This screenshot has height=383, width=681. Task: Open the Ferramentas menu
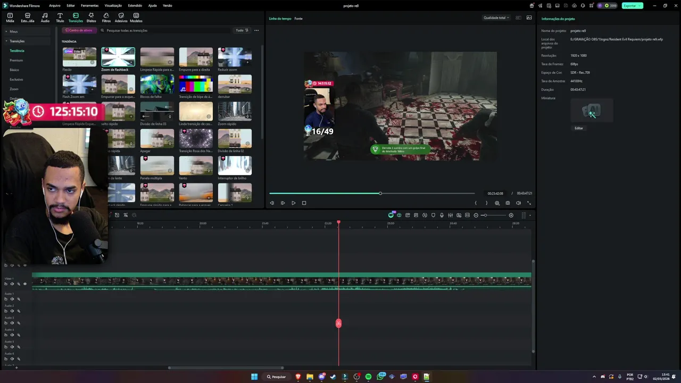89,5
